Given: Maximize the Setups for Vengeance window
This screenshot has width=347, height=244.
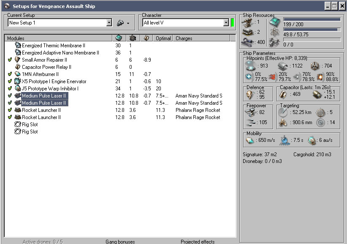Looking at the screenshot, I should tap(335, 6).
